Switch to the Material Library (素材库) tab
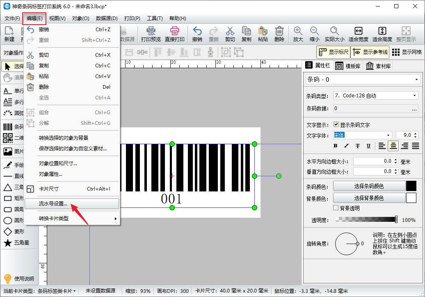 (x=378, y=66)
